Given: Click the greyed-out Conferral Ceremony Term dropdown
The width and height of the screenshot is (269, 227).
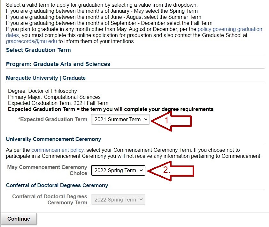Looking at the screenshot, I should (x=118, y=200).
